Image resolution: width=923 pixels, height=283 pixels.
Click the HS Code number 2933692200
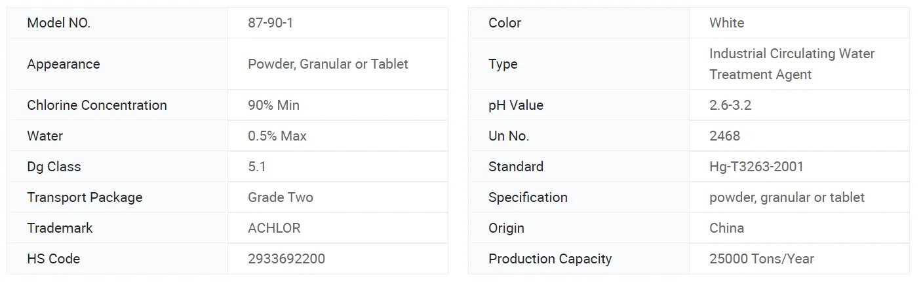286,259
